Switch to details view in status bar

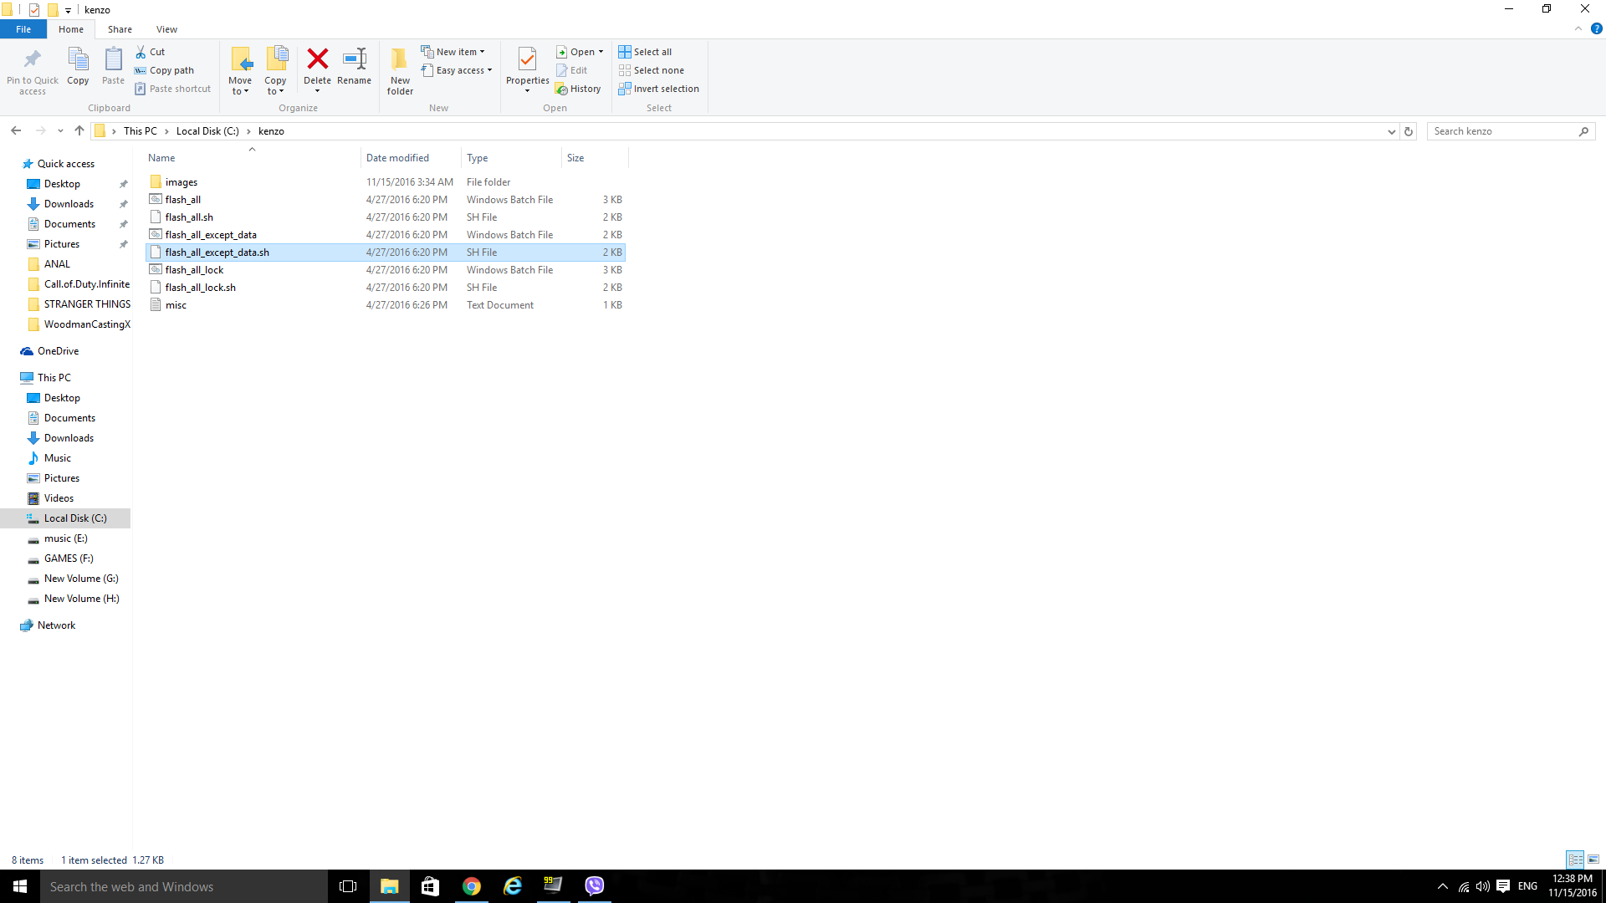click(1575, 860)
